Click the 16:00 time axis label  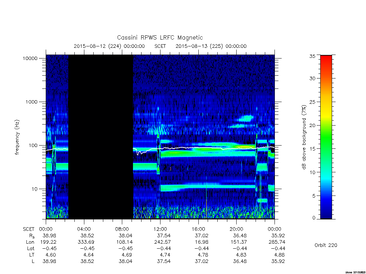tap(198, 229)
